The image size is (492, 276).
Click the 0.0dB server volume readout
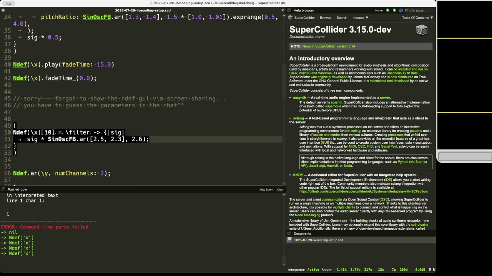coord(420,270)
